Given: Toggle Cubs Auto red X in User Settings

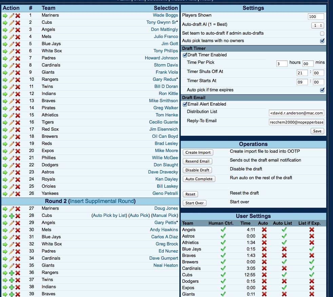Looking at the screenshot, I should (264, 275).
